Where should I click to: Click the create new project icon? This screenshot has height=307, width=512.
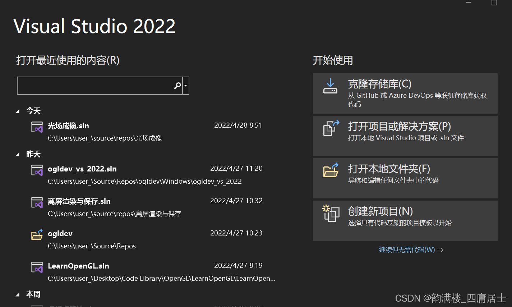point(331,213)
